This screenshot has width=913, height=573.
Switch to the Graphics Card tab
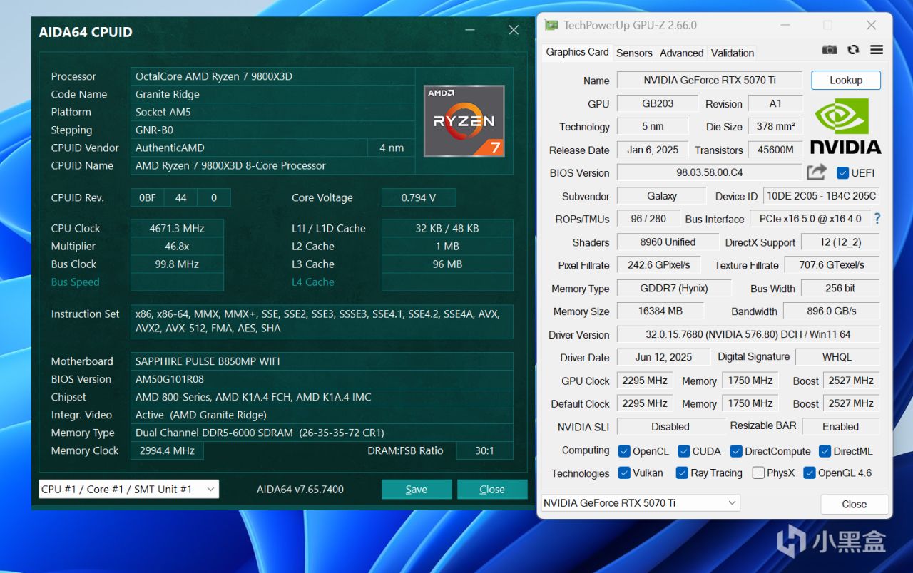(x=577, y=52)
